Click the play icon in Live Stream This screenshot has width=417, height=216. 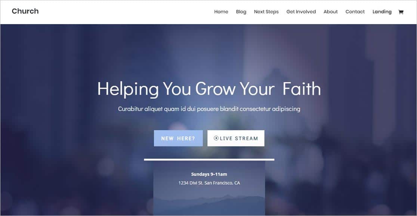(x=216, y=138)
